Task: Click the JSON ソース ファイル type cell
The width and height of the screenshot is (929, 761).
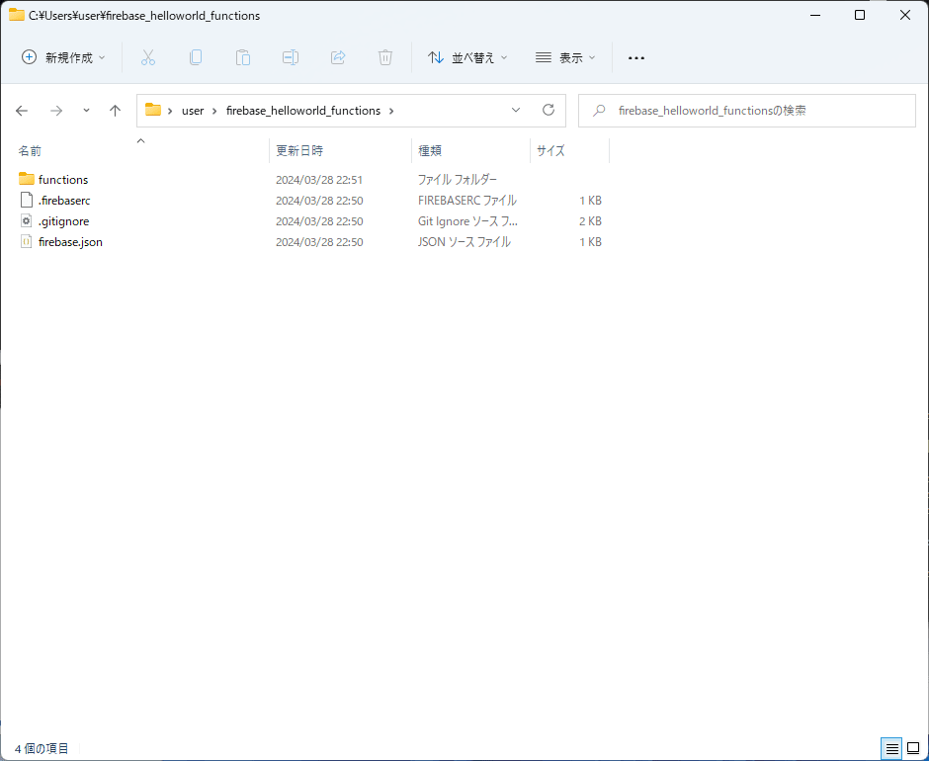Action: (x=464, y=242)
